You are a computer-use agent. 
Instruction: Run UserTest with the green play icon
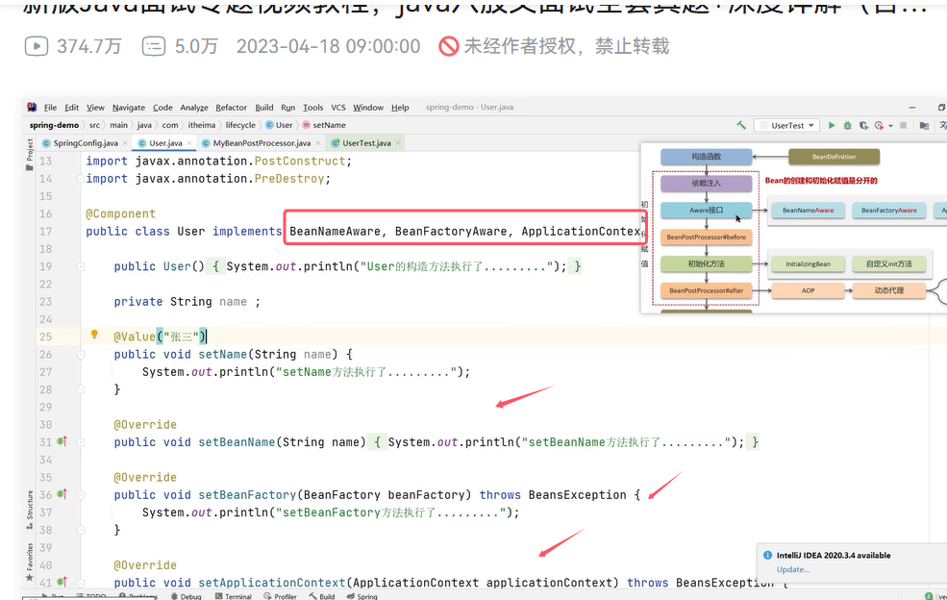coord(832,125)
